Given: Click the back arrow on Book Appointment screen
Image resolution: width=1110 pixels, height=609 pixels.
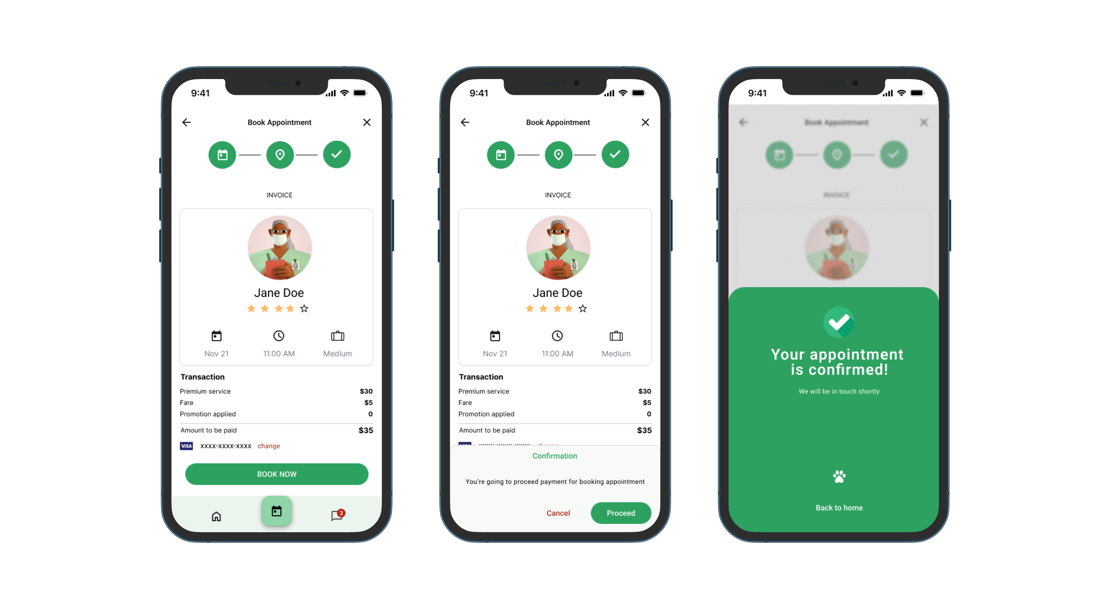Looking at the screenshot, I should point(186,122).
